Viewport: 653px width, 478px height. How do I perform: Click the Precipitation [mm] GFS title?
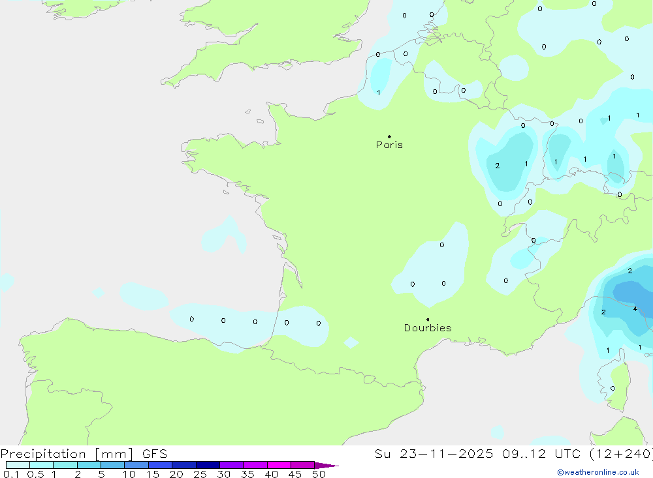click(84, 454)
